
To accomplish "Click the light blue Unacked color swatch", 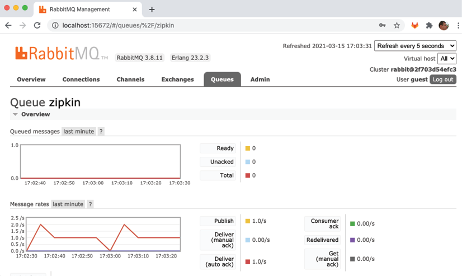I will [x=248, y=162].
